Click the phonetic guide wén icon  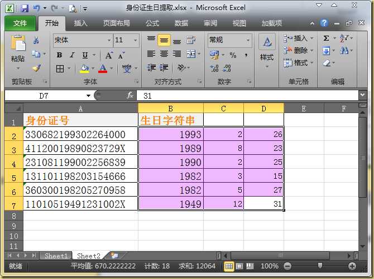click(126, 68)
